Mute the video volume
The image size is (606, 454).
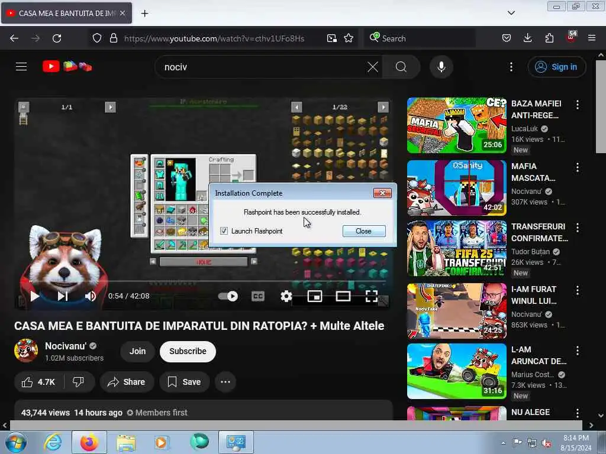91,296
